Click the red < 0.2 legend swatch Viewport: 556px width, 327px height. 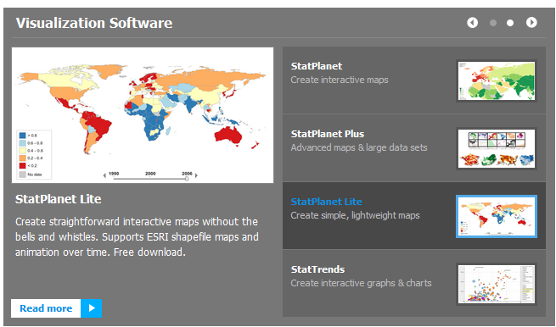click(x=22, y=165)
